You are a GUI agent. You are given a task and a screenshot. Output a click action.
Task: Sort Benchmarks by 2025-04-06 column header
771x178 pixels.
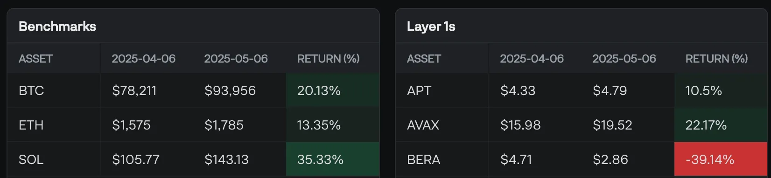(x=143, y=59)
